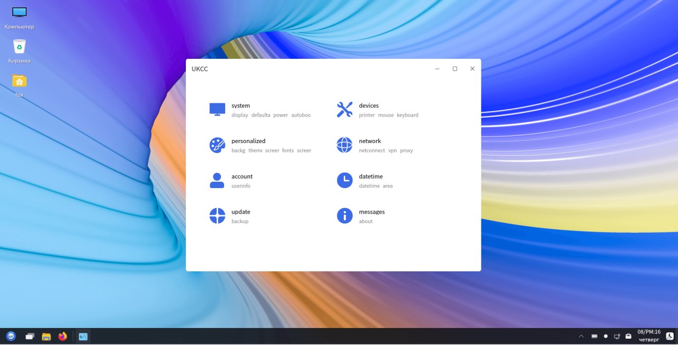
Task: Launch Firefox from the taskbar
Action: pos(63,336)
